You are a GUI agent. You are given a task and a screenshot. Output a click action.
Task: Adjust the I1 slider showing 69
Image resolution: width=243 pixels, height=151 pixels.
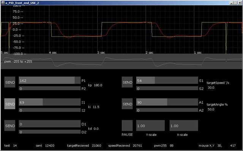point(50,102)
